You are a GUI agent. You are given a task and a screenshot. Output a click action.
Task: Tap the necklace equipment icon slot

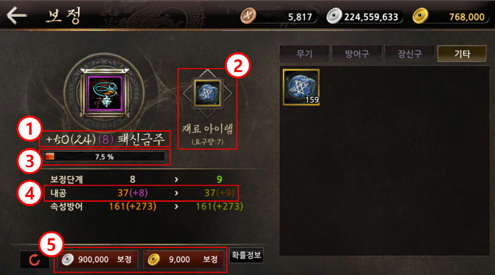tap(104, 93)
